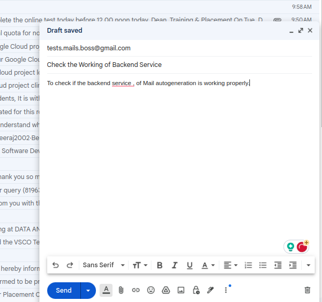Insert signature with the pen icon

click(x=211, y=290)
